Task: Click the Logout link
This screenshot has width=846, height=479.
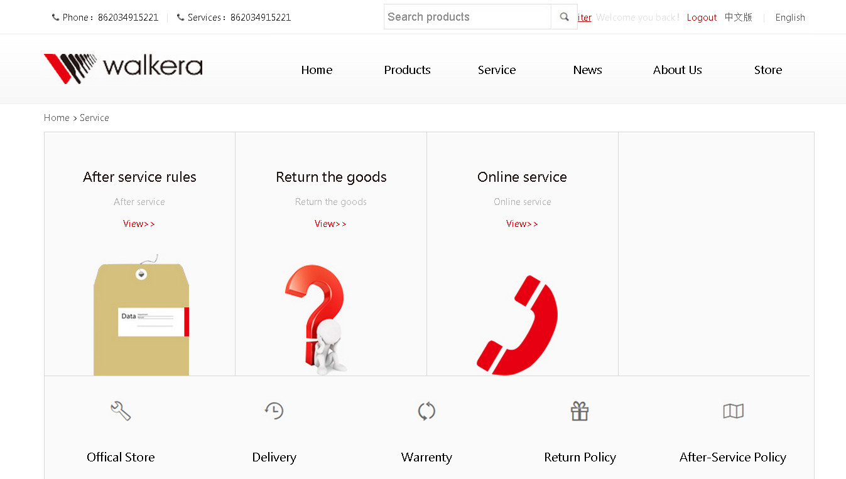Action: point(702,18)
